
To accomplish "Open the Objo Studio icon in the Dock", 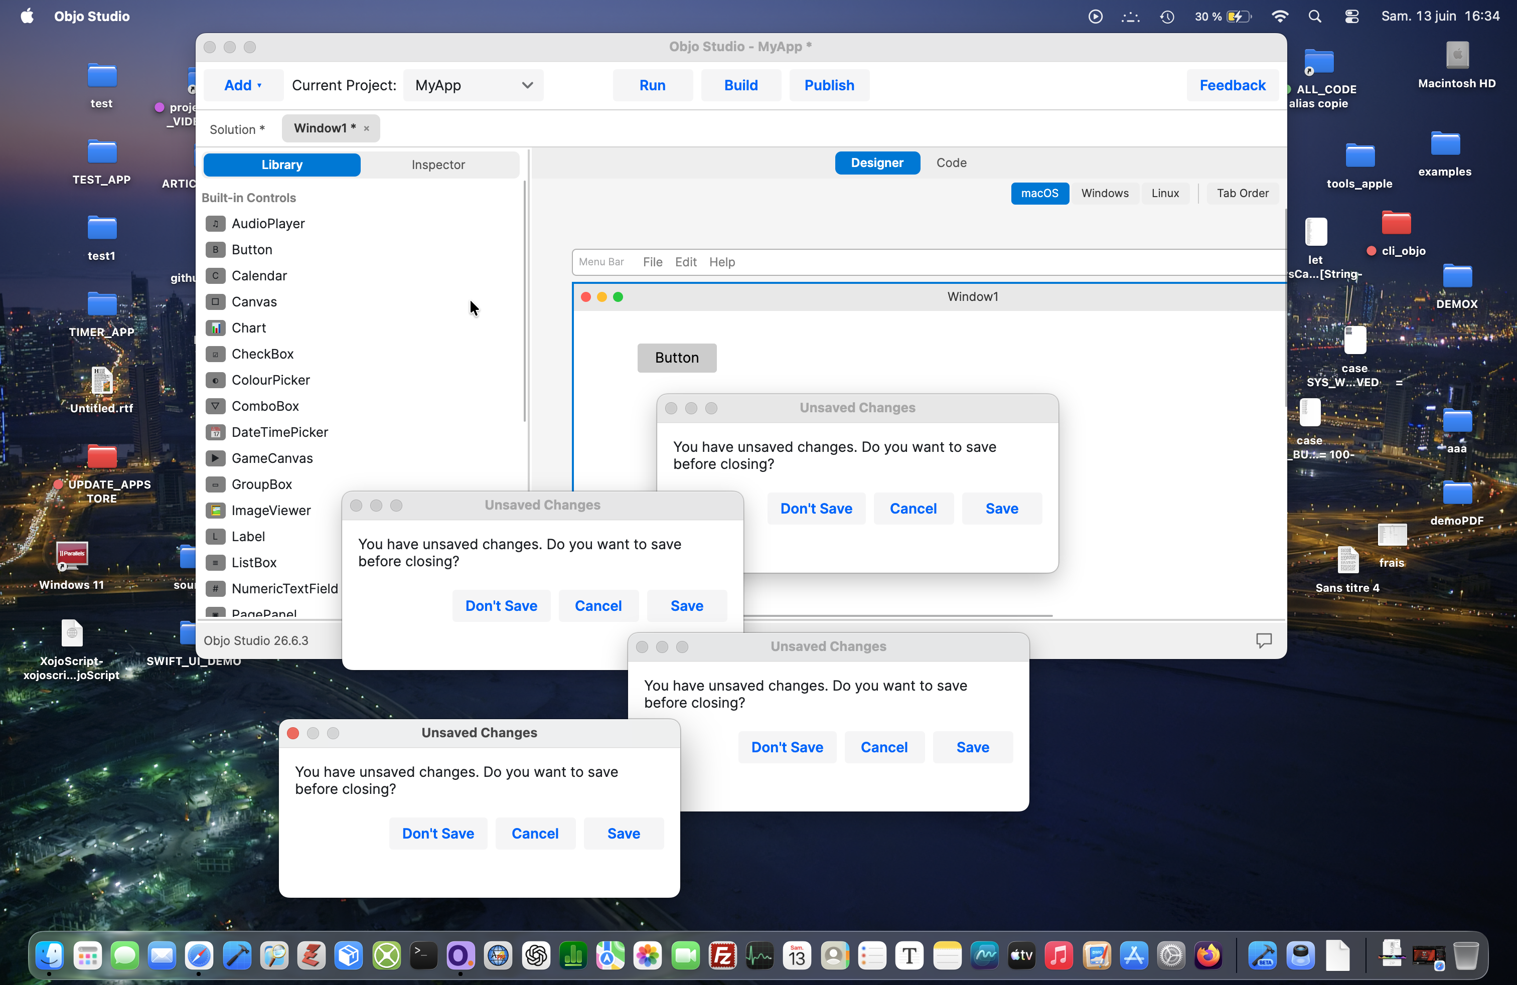I will (460, 956).
